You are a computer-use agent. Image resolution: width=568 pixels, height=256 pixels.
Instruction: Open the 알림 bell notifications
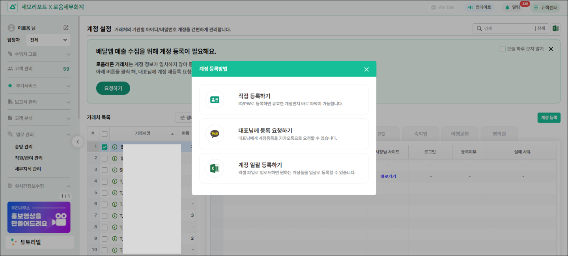tap(507, 7)
